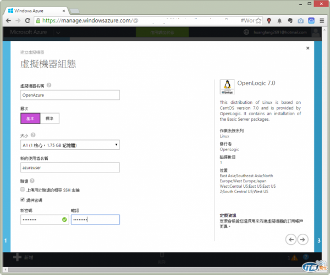The width and height of the screenshot is (330, 275).
Task: Click the browser back arrow
Action: (8, 21)
